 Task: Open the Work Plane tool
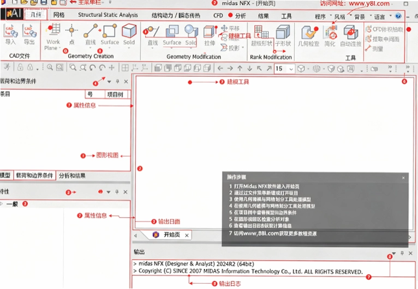coord(53,36)
